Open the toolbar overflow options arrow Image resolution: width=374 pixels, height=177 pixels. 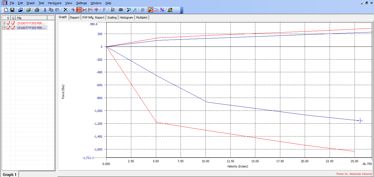click(x=182, y=11)
